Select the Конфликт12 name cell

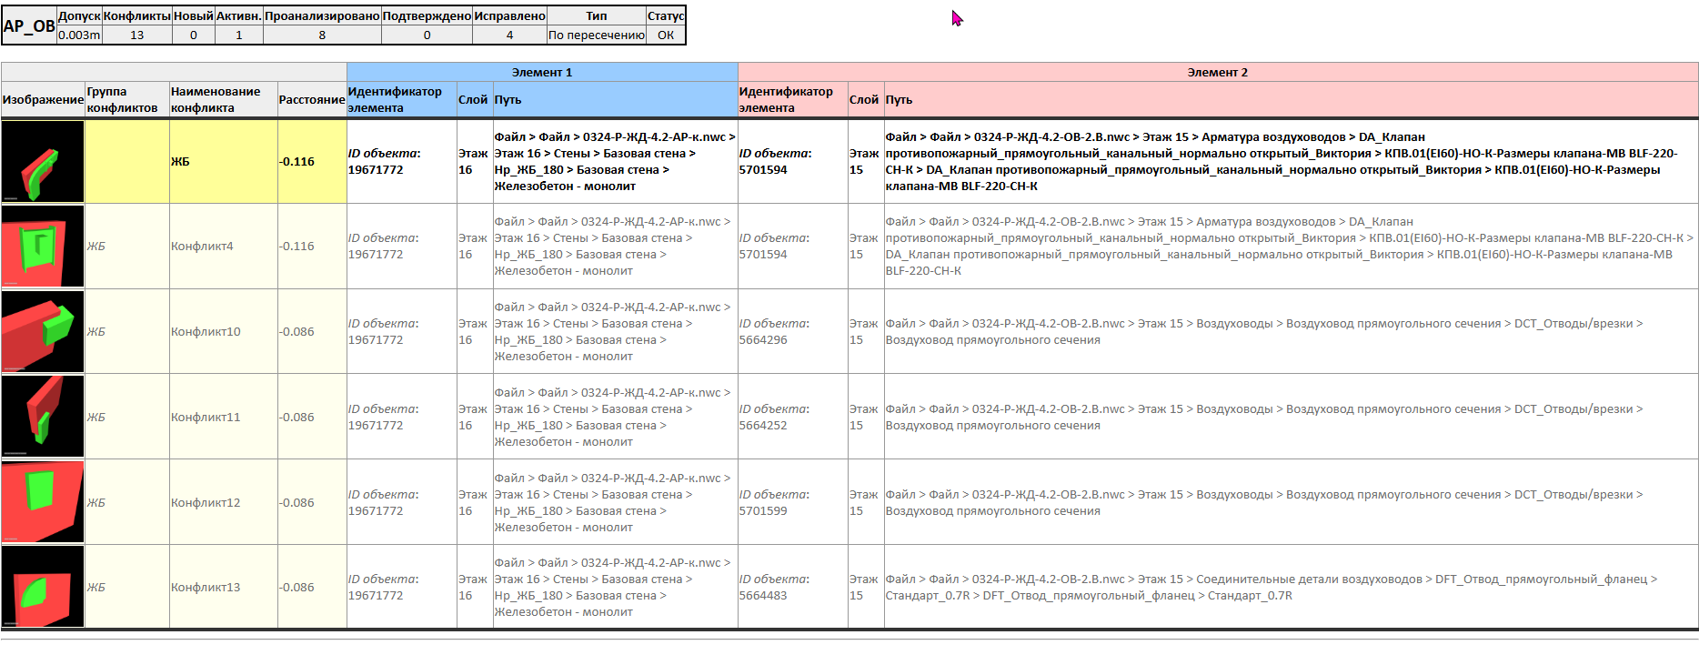(x=223, y=502)
